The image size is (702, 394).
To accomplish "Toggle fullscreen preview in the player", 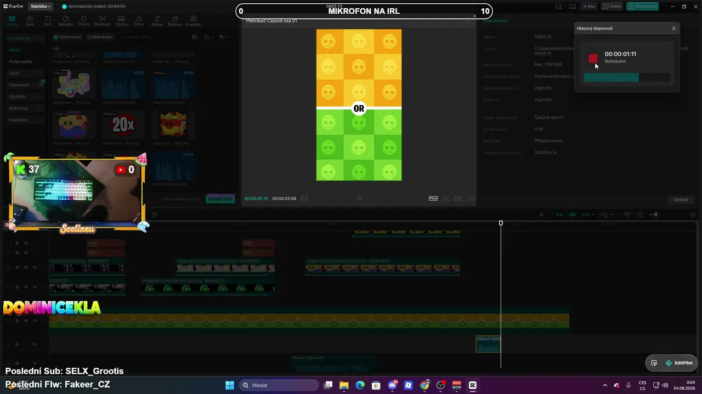I will (x=471, y=199).
